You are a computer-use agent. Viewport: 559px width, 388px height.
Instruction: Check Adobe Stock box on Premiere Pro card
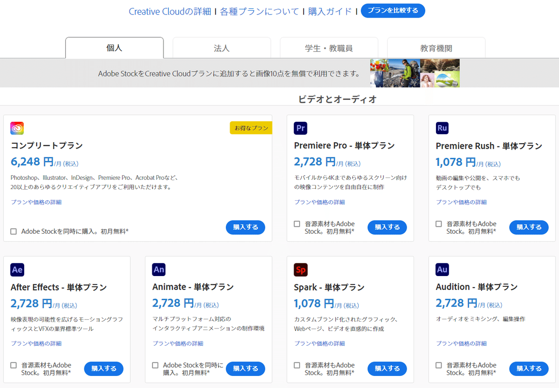point(297,224)
